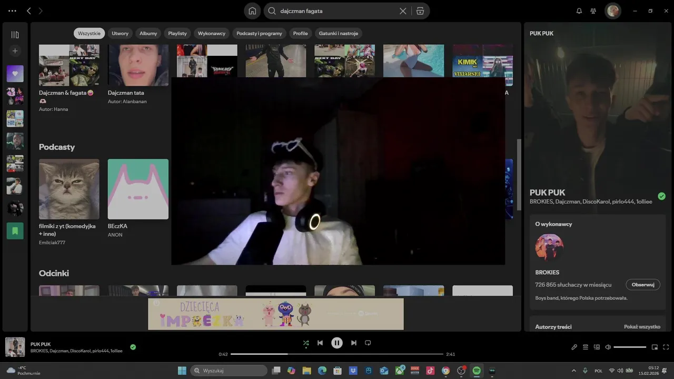Image resolution: width=674 pixels, height=379 pixels.
Task: Skip to previous track
Action: [320, 343]
